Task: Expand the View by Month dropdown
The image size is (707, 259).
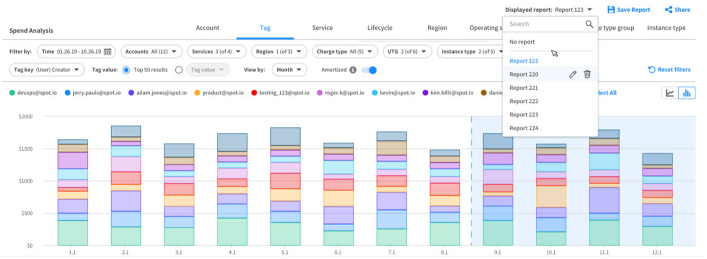Action: [x=289, y=70]
